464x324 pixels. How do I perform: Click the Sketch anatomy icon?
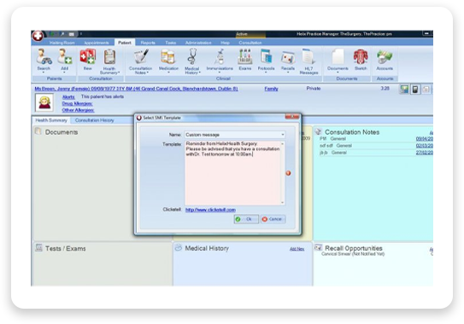coord(361,57)
